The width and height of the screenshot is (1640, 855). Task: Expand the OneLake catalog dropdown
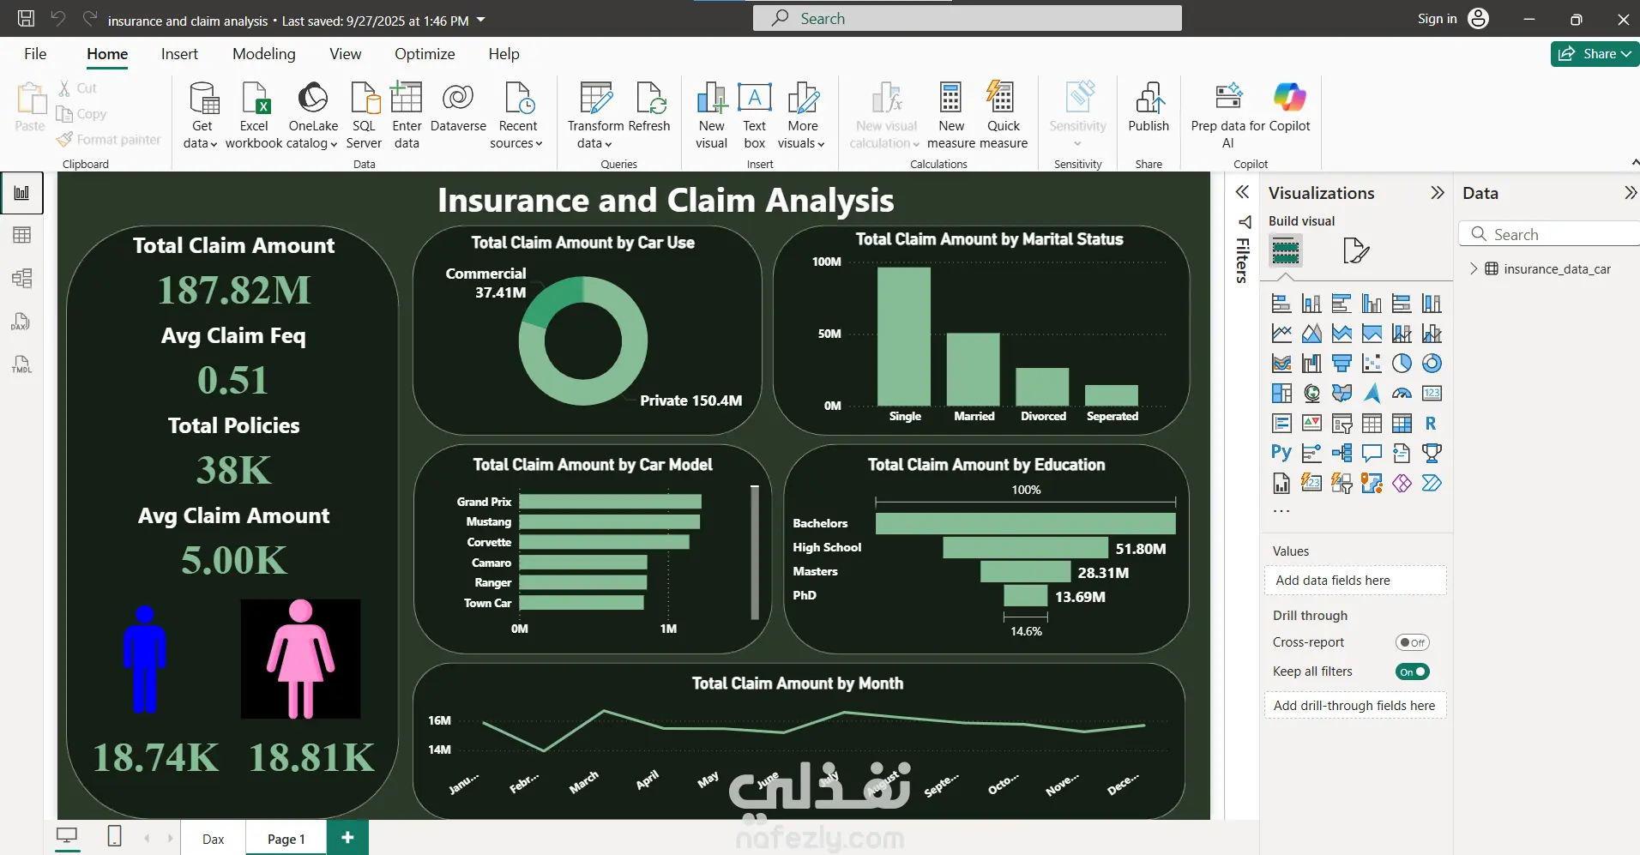point(313,116)
